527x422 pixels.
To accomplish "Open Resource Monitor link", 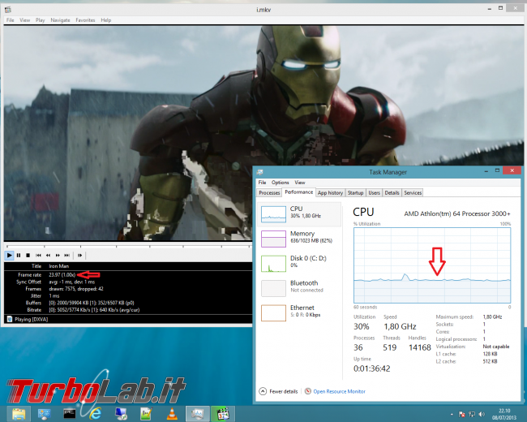I will 339,391.
